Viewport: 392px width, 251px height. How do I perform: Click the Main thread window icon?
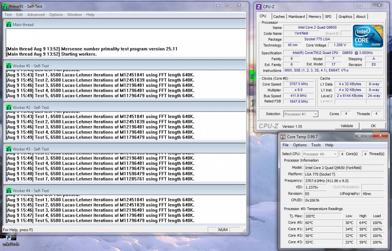coord(9,24)
